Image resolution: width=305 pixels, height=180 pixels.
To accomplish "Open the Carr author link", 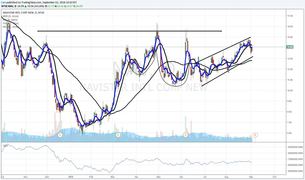I will point(3,3).
